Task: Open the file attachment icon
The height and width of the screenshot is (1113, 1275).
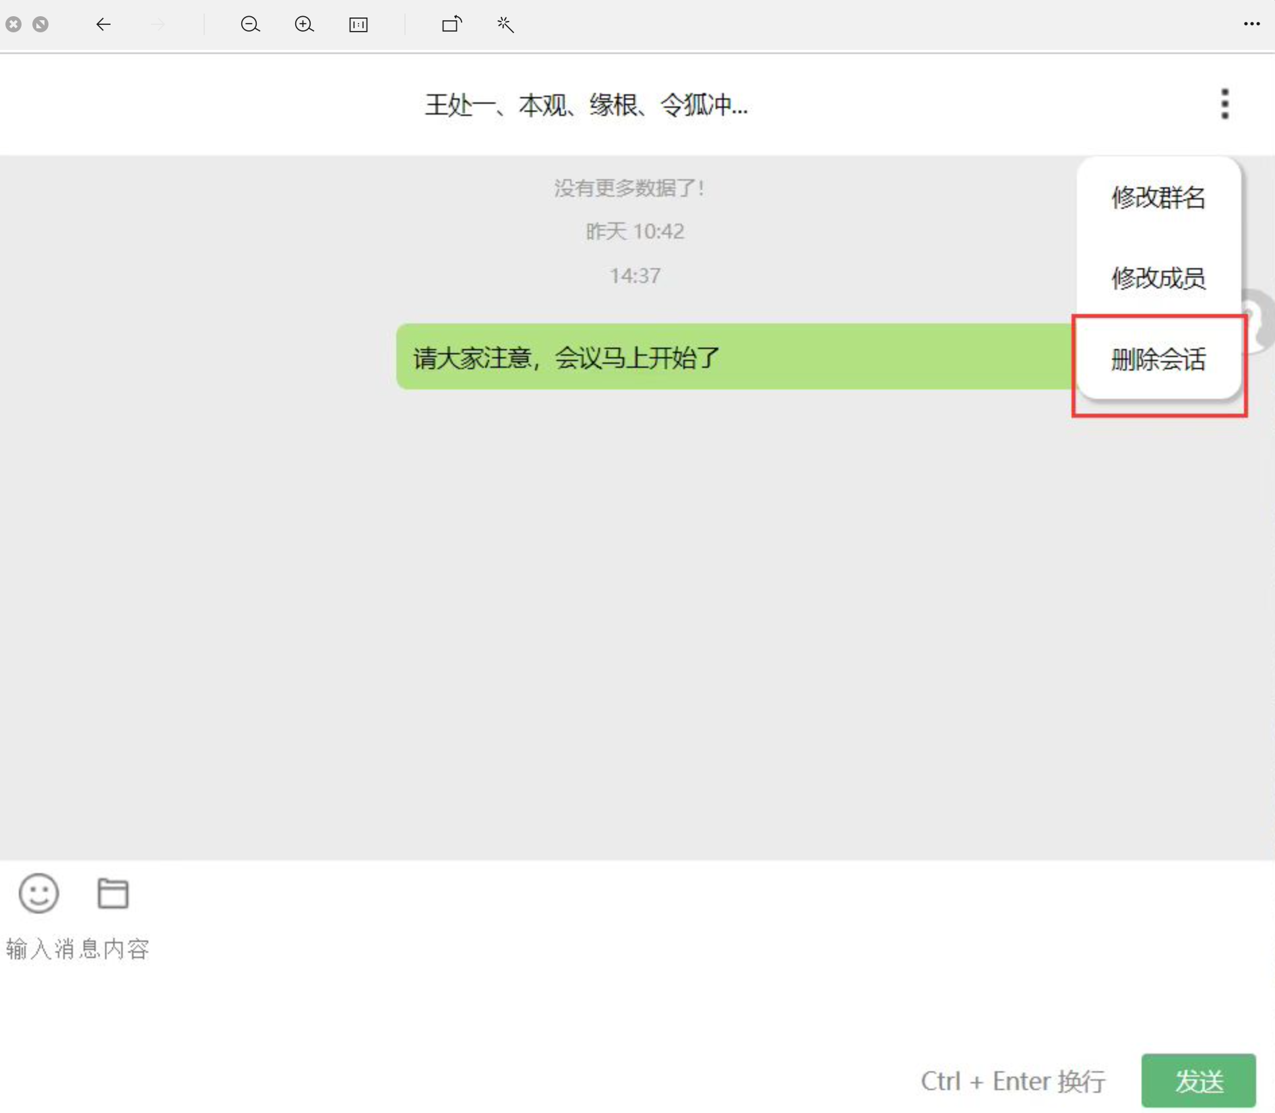Action: [x=113, y=893]
